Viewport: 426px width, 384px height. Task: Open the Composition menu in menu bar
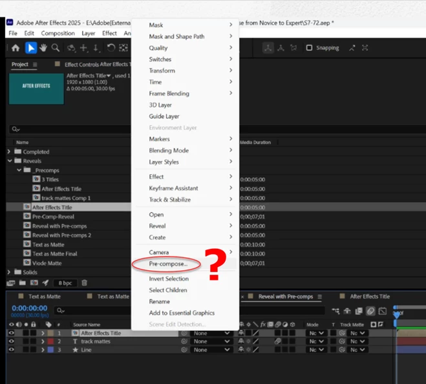coord(58,33)
